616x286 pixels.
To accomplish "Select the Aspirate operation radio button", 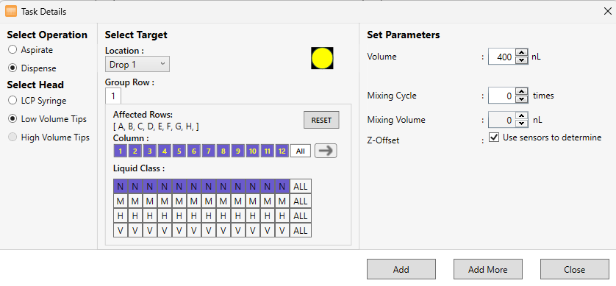I will coord(12,50).
